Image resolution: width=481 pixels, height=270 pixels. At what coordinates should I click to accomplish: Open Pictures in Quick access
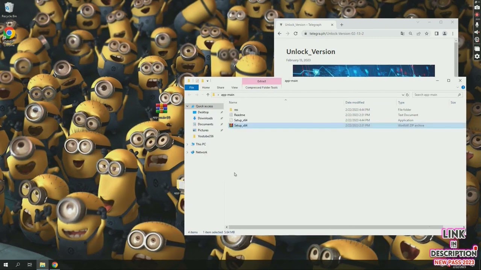coord(203,130)
